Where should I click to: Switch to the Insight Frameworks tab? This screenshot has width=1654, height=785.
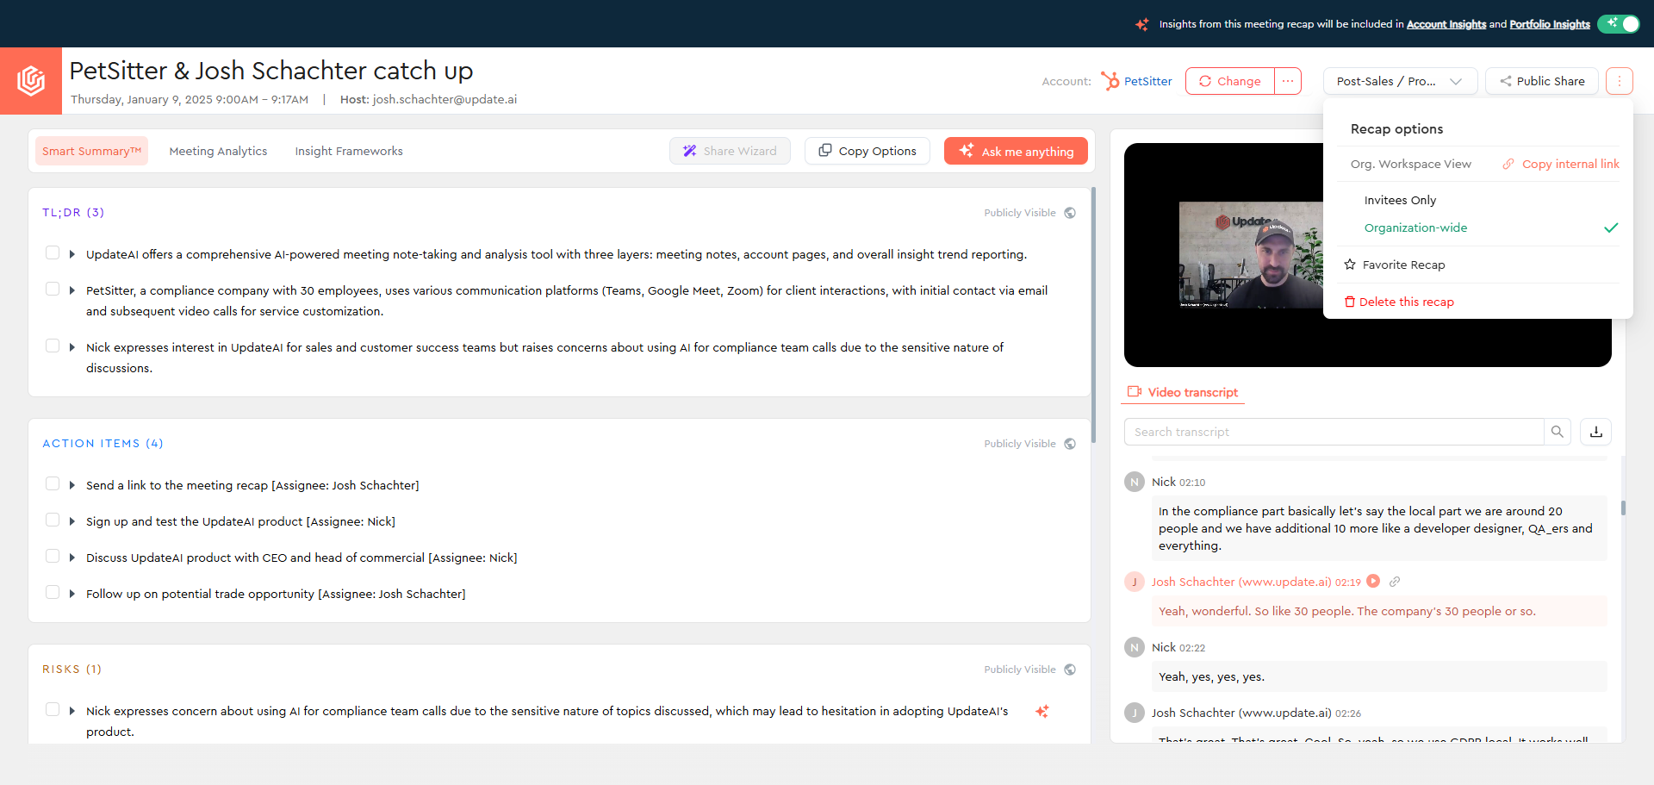[349, 151]
